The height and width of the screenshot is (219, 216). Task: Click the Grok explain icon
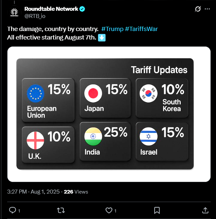[x=198, y=9]
